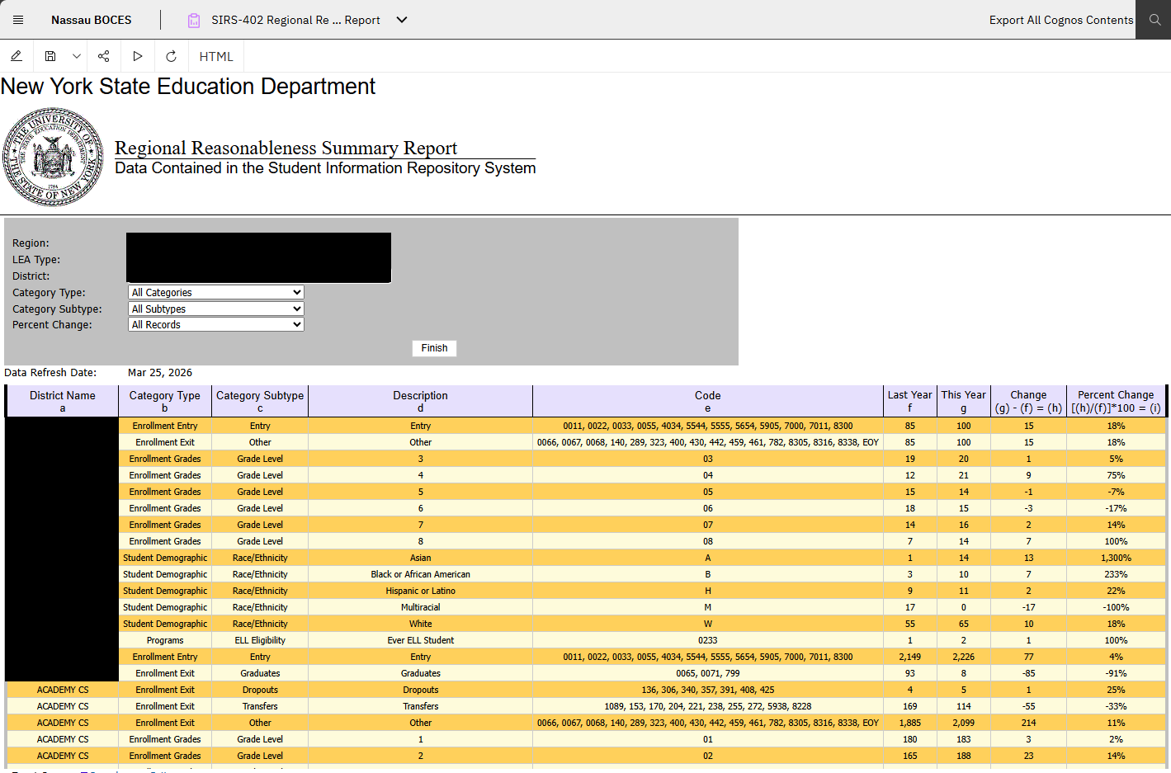Click the 214 change value
1171x773 pixels.
(x=1028, y=723)
